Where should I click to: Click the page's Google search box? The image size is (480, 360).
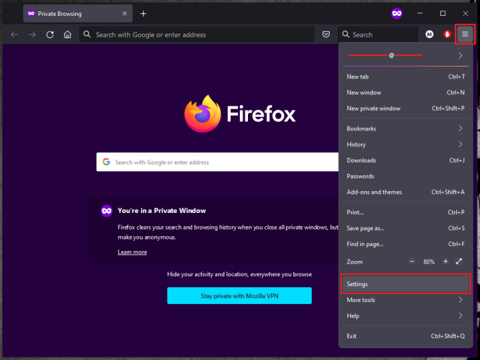[x=218, y=162]
